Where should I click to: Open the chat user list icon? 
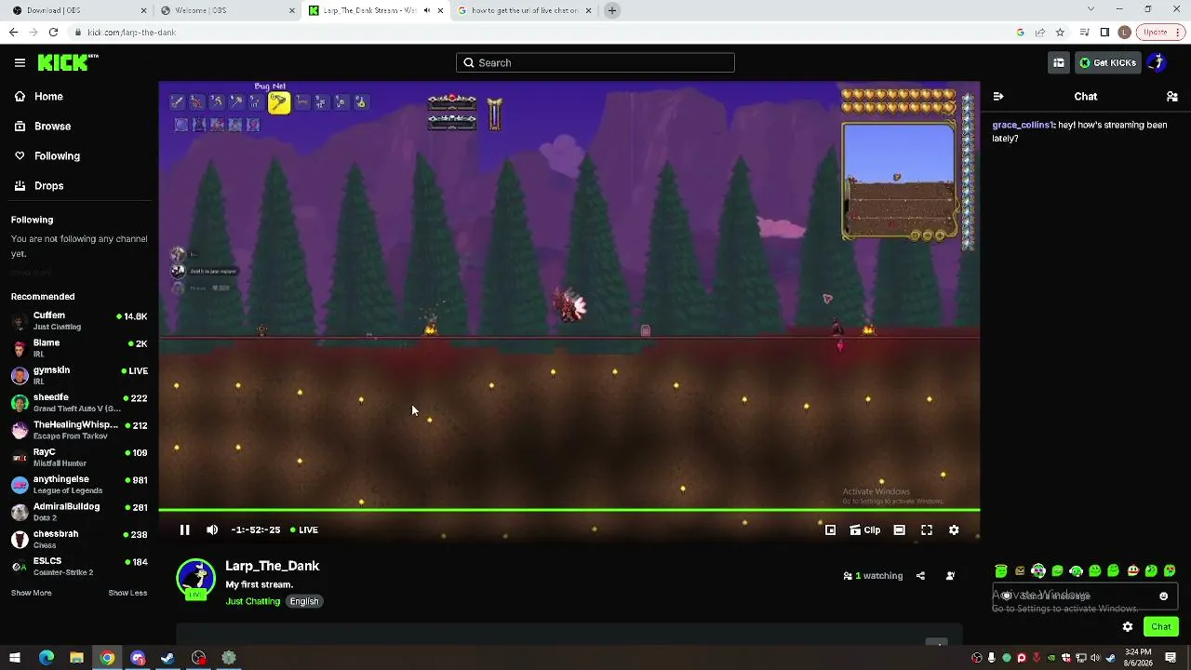pos(1172,97)
